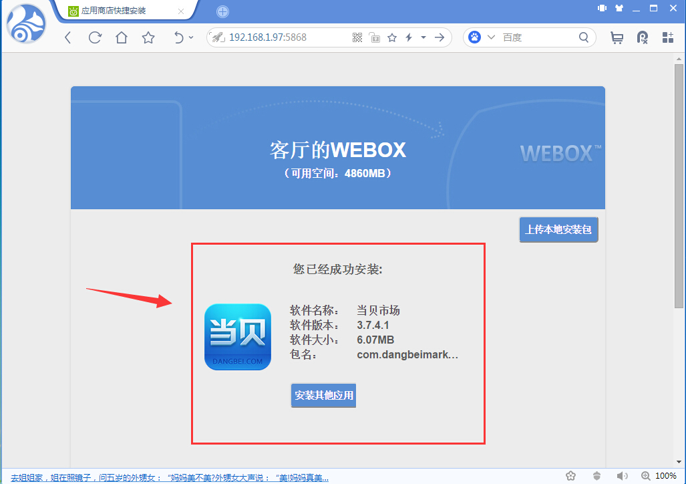Bookmark this page with address bar star
This screenshot has height=484, width=686.
tap(392, 37)
